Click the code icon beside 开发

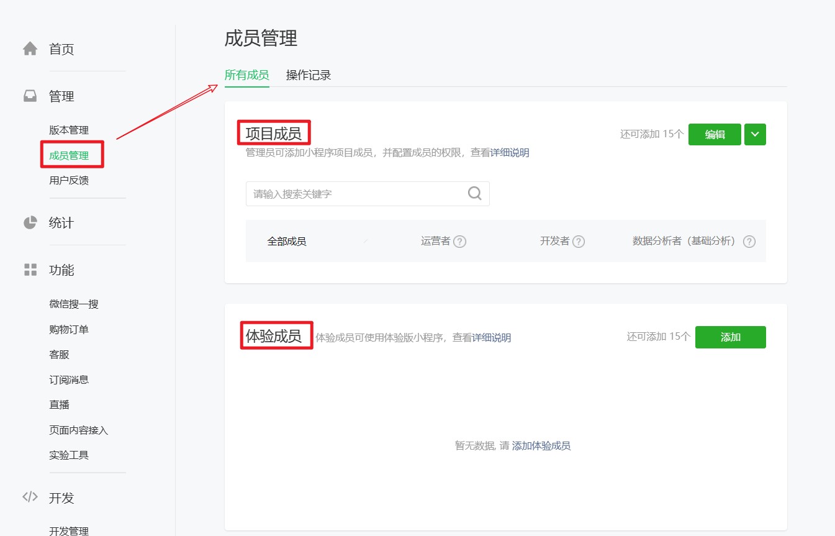coord(30,497)
